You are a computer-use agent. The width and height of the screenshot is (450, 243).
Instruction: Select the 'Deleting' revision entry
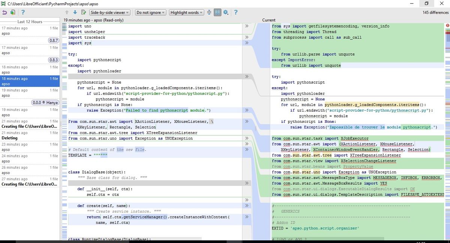(x=30, y=136)
